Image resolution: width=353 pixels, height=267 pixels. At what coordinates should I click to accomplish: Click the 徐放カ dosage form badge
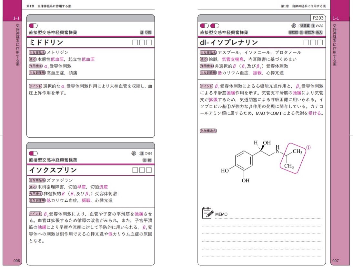pos(309,32)
